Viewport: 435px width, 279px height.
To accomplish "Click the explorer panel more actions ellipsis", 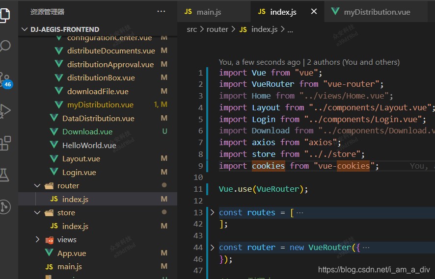I will point(161,11).
